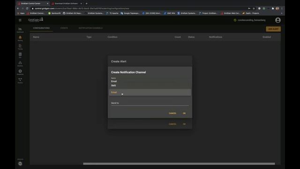Open the Snapshots section in sidebar
Image resolution: width=300 pixels, height=169 pixels.
[x=20, y=72]
